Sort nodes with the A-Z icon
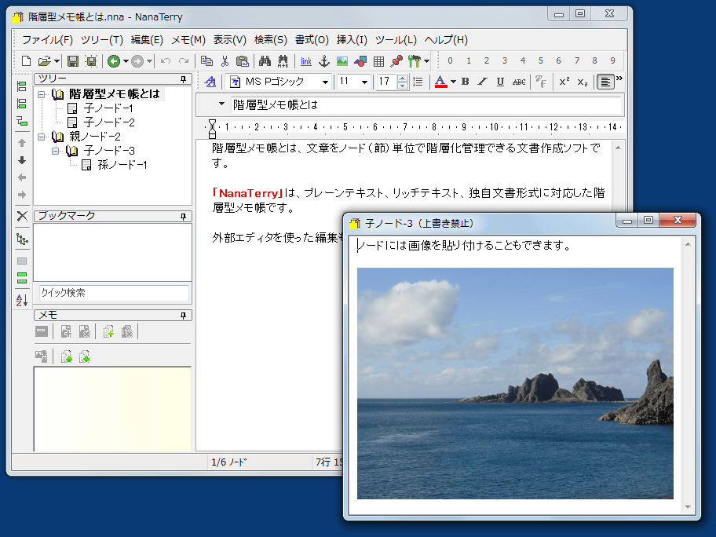716x537 pixels. pyautogui.click(x=22, y=300)
